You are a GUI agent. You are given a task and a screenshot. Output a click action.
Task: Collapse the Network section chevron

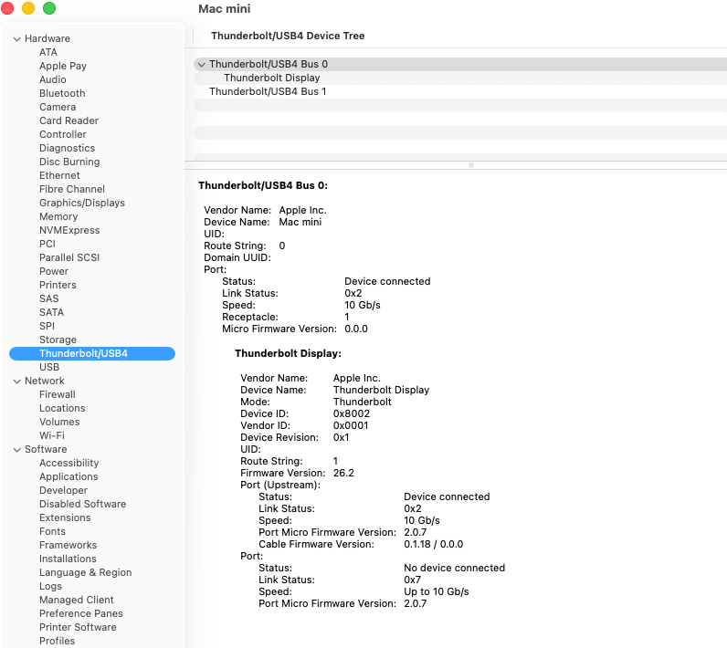17,381
